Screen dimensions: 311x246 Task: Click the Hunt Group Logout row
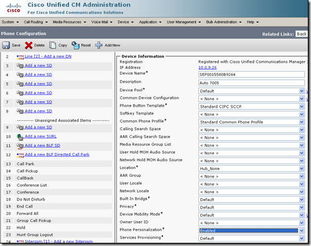point(58,235)
